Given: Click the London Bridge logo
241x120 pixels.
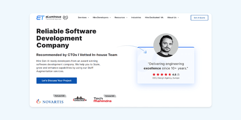Looking at the screenshot, I should (x=80, y=99).
